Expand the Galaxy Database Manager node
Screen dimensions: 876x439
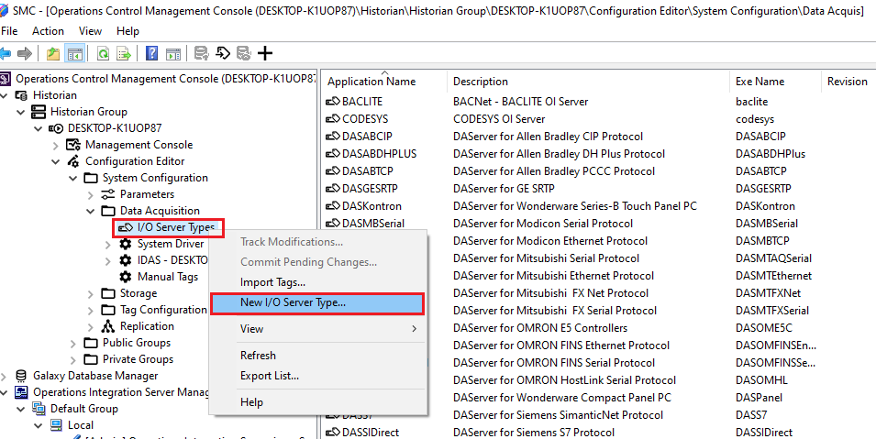coord(5,377)
